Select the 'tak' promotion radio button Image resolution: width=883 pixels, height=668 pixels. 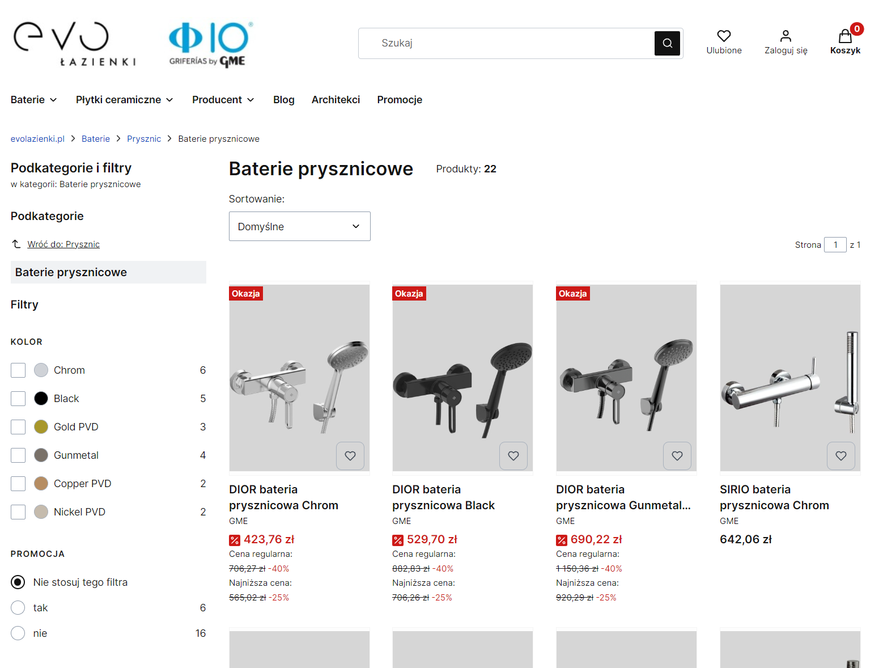tap(18, 607)
